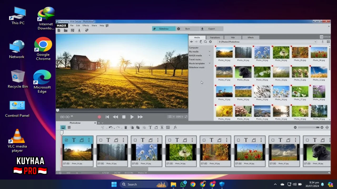Switch to the media browser Effects tab
337x189 pixels.
tap(251, 37)
